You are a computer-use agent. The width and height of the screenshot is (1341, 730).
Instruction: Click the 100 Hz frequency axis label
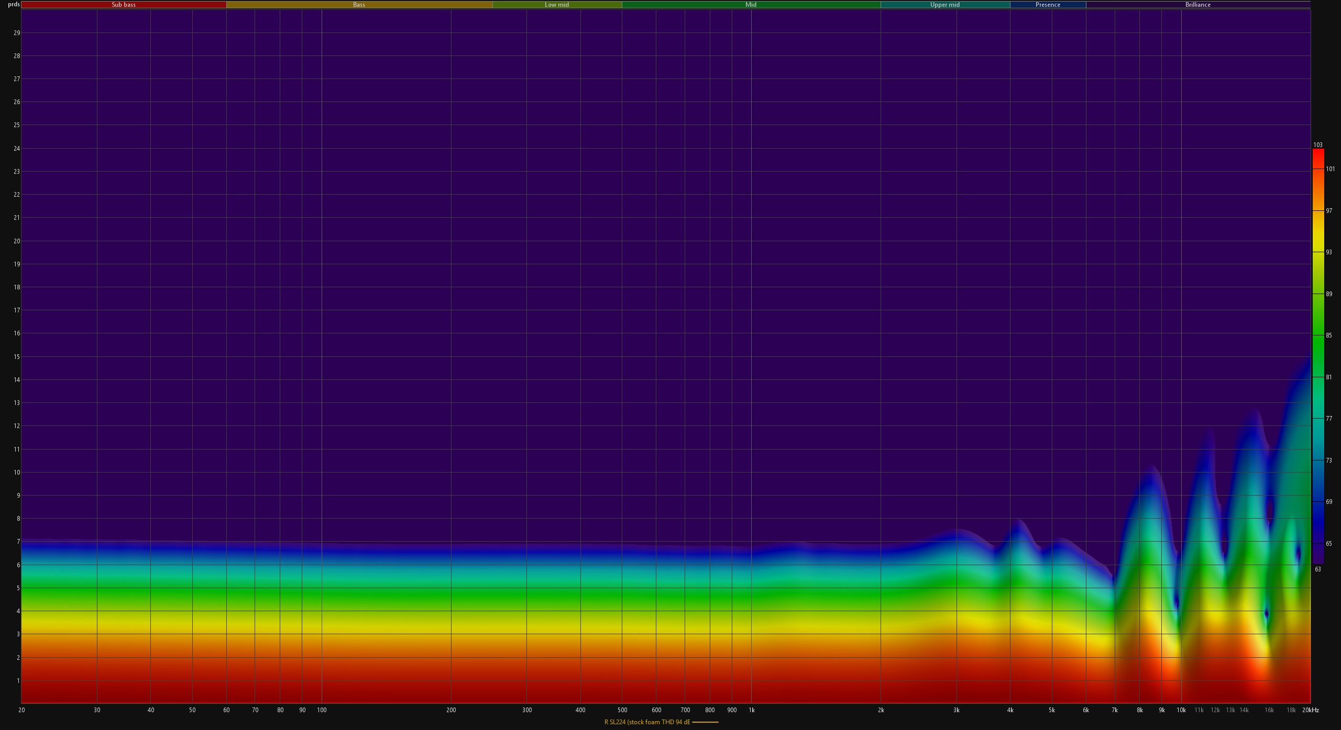[322, 710]
